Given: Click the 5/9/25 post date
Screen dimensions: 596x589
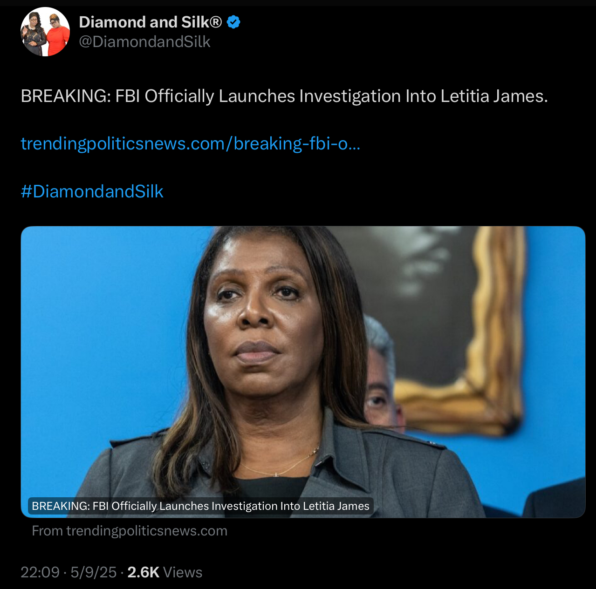Looking at the screenshot, I should coord(94,572).
